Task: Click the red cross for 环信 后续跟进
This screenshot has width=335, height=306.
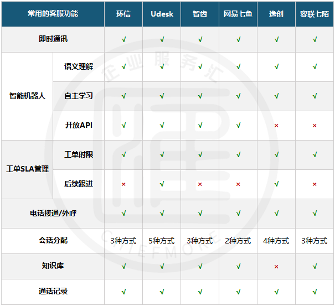Action: [x=123, y=184]
